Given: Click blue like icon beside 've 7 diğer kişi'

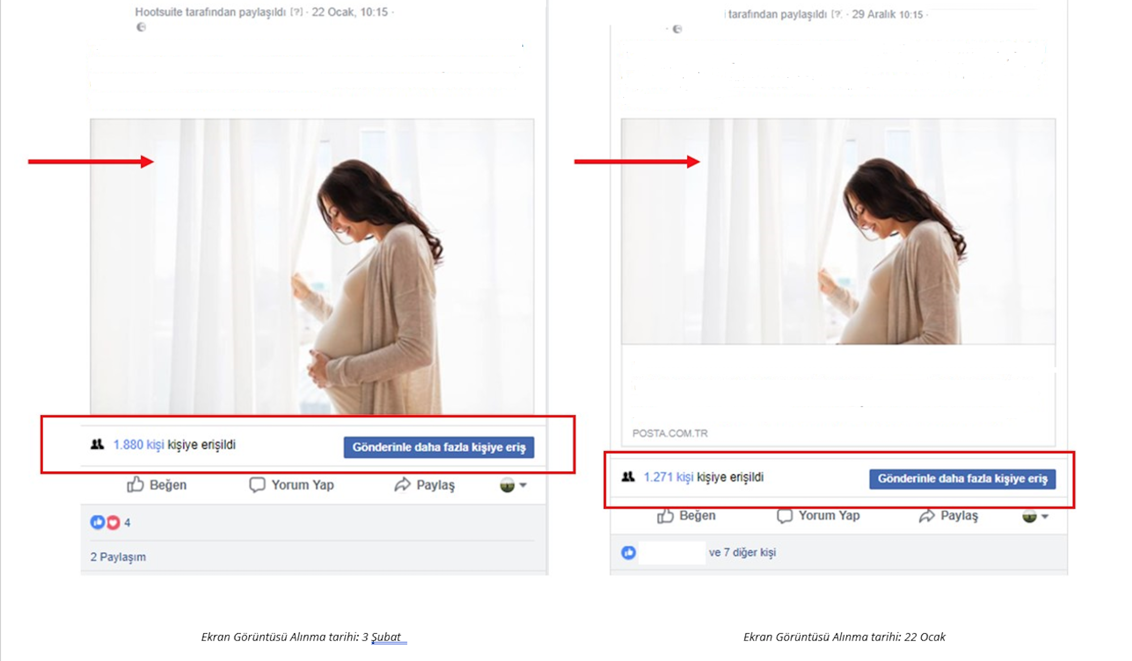Looking at the screenshot, I should pyautogui.click(x=629, y=552).
